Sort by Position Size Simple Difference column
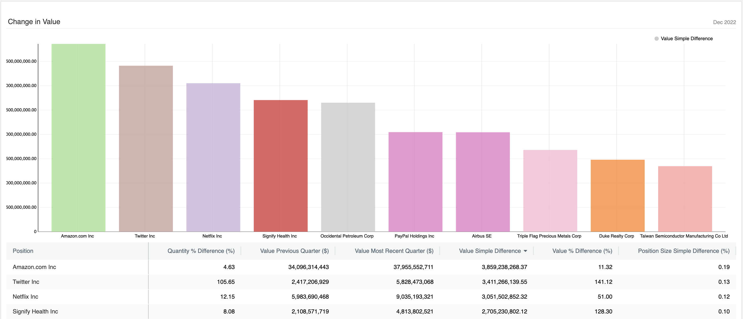743x319 pixels. coord(683,251)
